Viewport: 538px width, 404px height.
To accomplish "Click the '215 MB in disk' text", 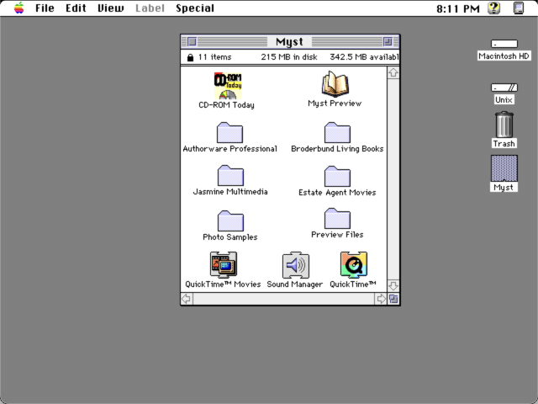I will click(289, 57).
